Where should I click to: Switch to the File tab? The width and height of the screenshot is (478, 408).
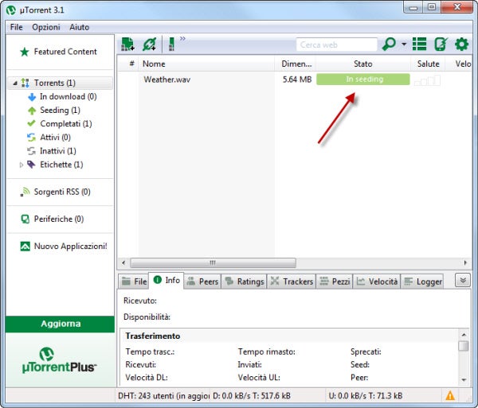134,282
